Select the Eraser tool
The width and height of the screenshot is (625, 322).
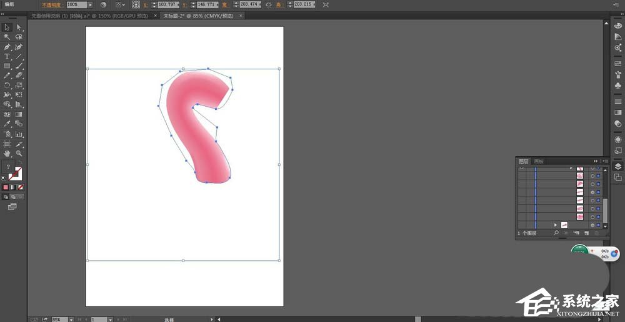19,76
